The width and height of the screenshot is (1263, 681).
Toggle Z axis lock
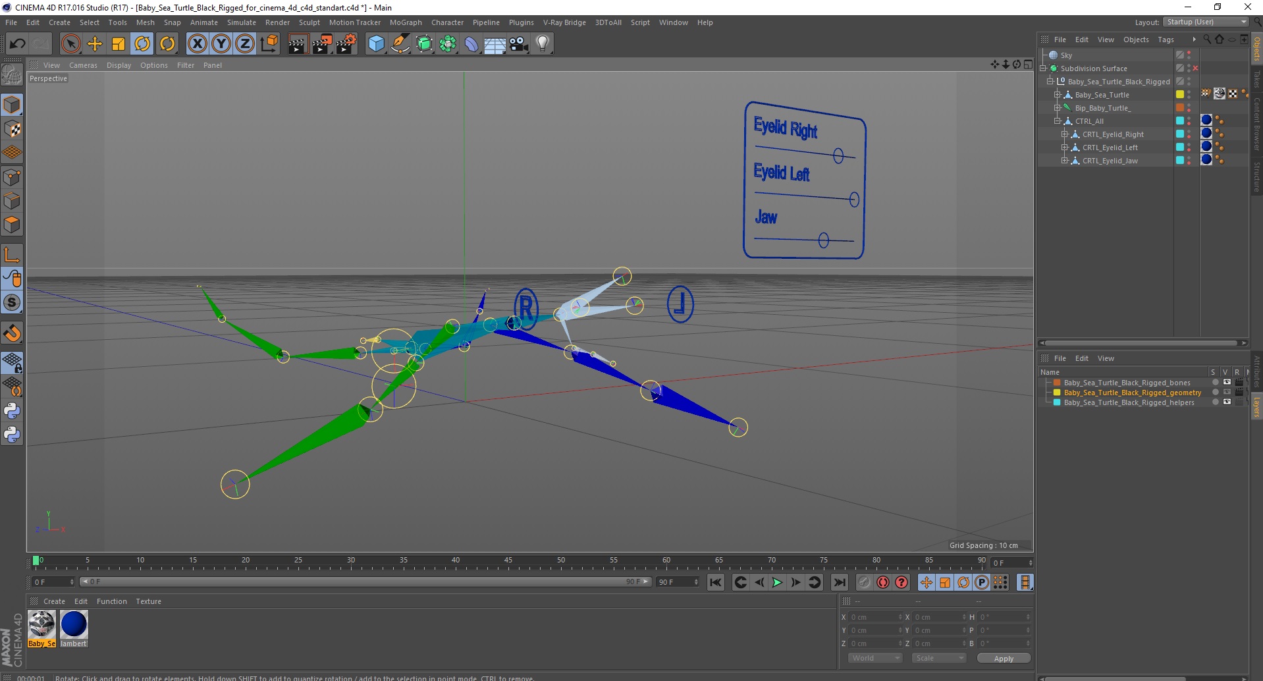[245, 44]
